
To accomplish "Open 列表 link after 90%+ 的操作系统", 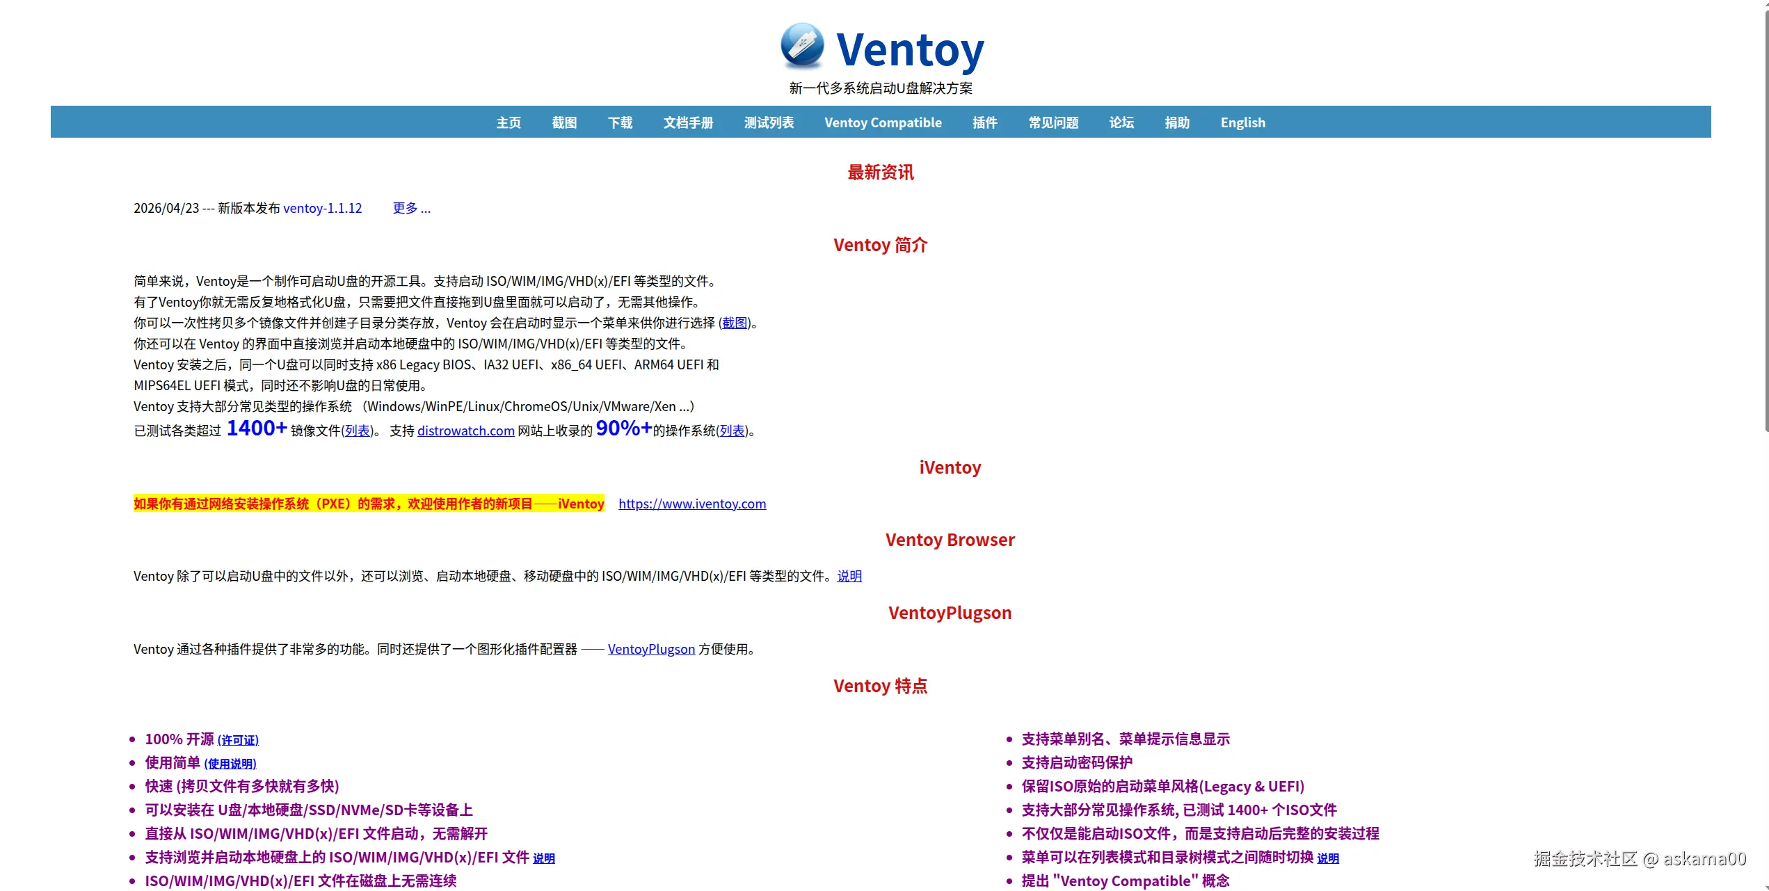I will click(732, 431).
